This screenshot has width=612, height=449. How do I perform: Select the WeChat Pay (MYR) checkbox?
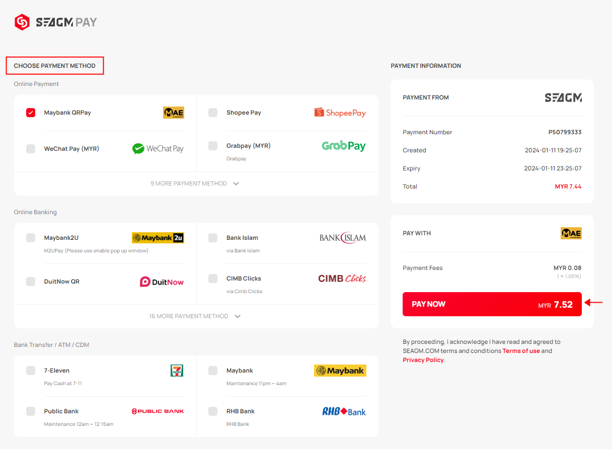[31, 149]
